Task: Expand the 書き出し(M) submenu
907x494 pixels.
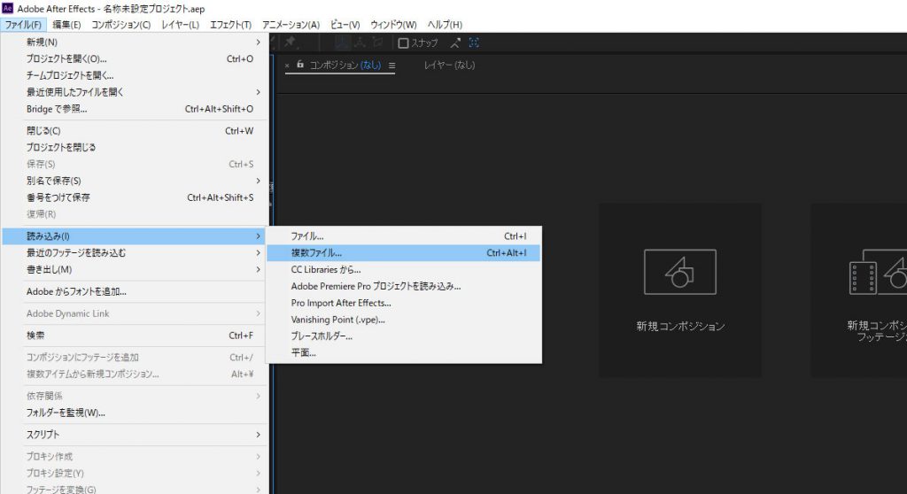Action: pyautogui.click(x=134, y=269)
